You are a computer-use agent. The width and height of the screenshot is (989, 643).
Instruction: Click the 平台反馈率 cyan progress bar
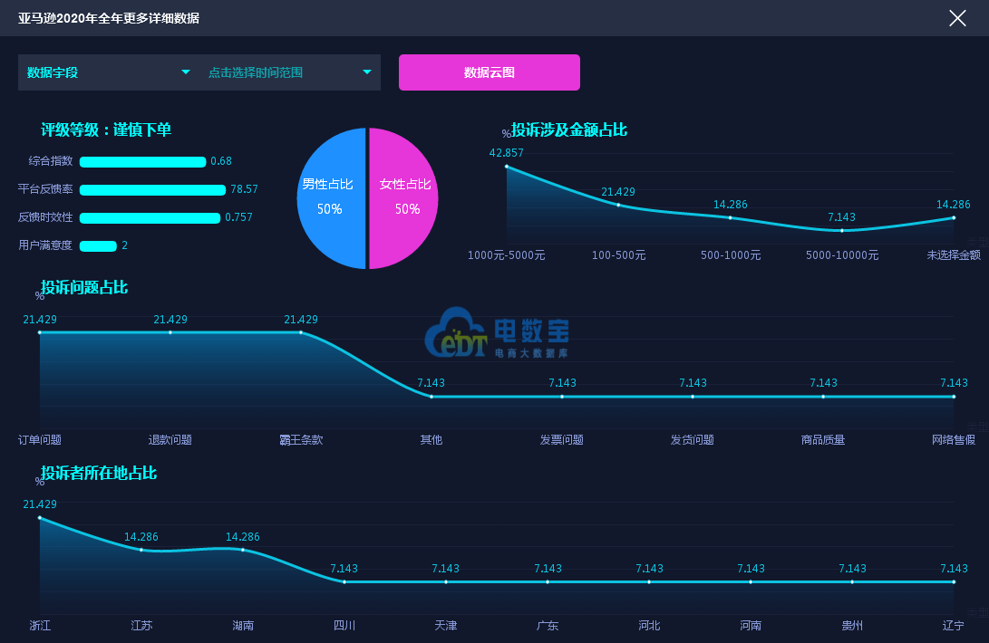(x=152, y=190)
